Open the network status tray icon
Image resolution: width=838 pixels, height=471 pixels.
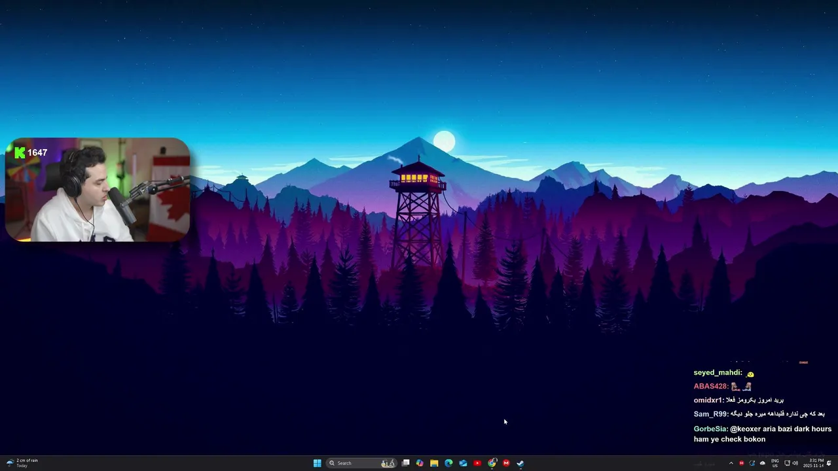click(x=787, y=463)
